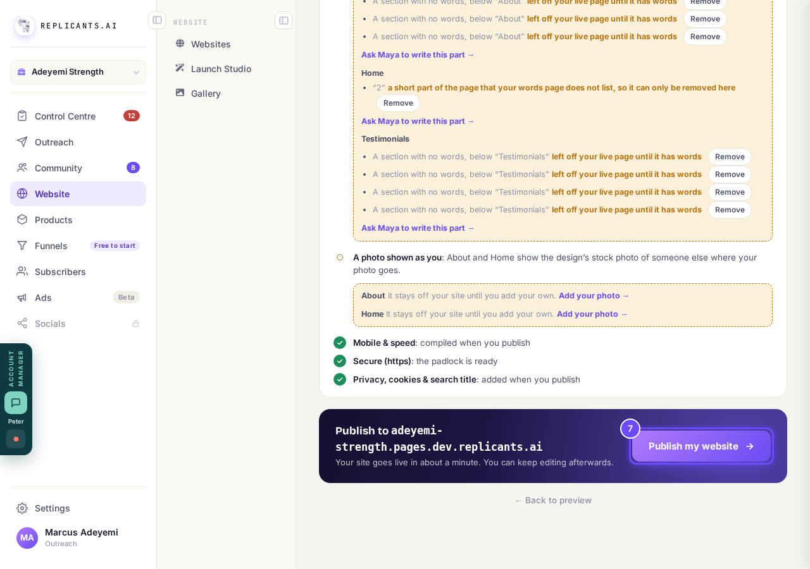Click the "A photo shown as you" text
Viewport: 810px width, 569px height.
397,257
